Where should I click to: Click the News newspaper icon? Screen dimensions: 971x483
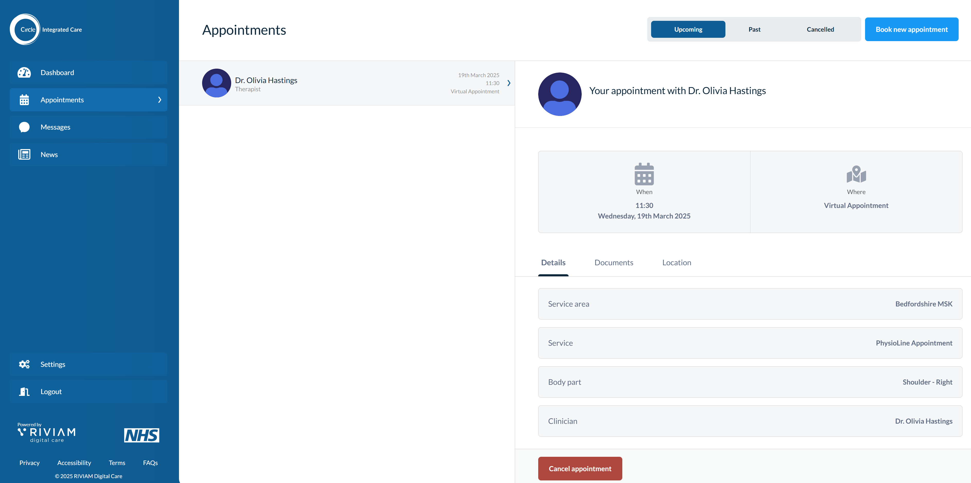click(24, 154)
